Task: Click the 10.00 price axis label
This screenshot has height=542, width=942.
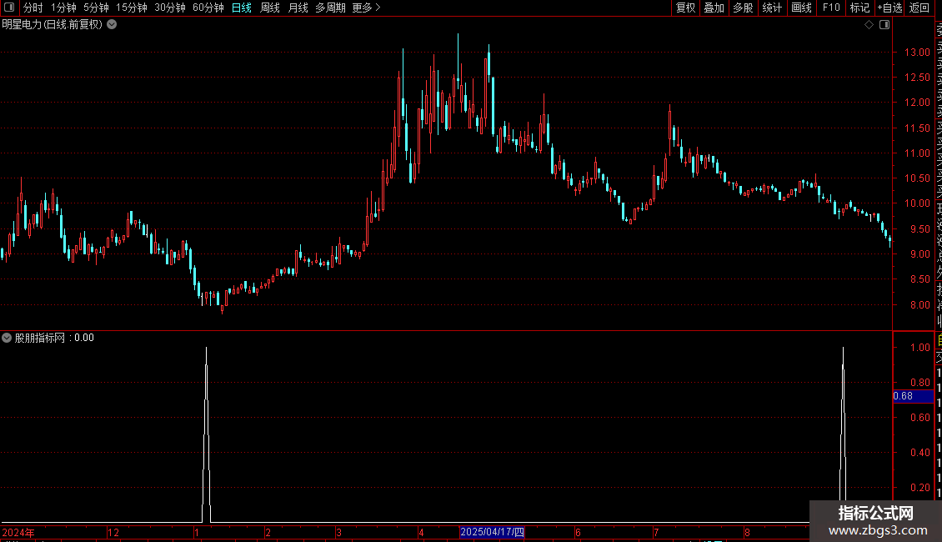Action: (917, 203)
